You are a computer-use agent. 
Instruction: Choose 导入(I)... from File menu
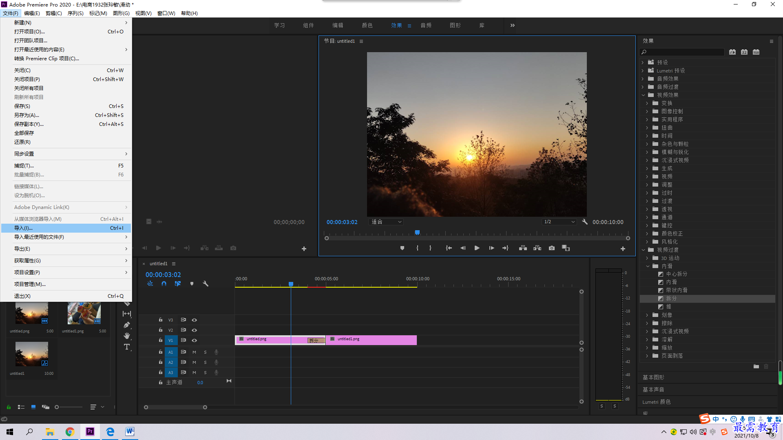click(66, 228)
